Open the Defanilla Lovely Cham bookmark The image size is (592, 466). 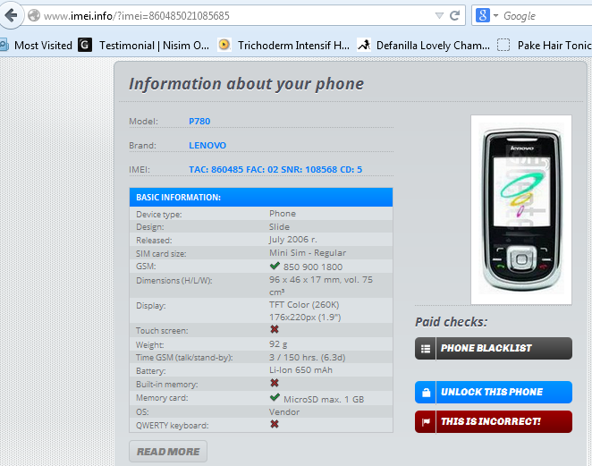[424, 46]
